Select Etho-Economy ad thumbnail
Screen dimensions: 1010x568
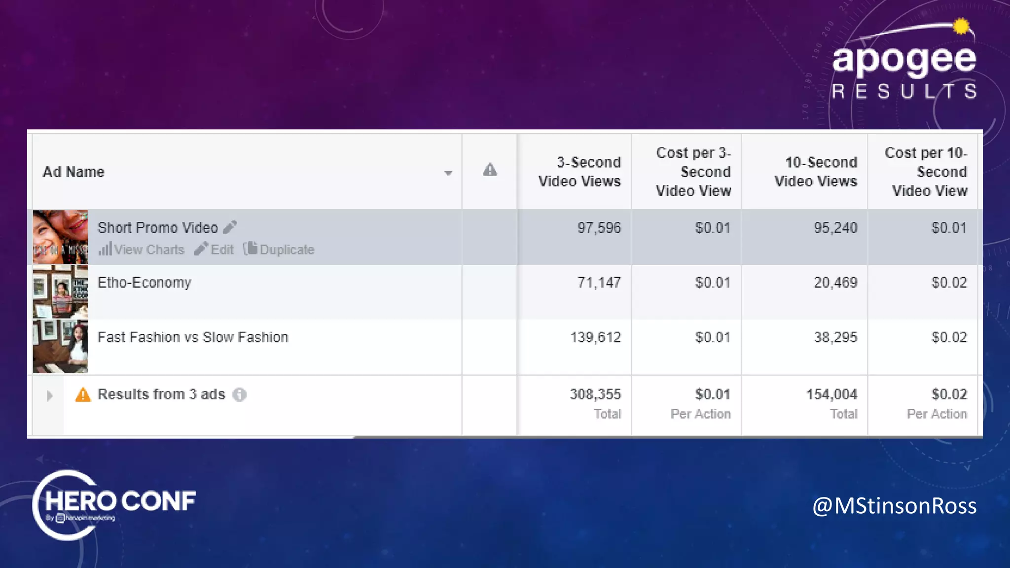[x=60, y=292]
